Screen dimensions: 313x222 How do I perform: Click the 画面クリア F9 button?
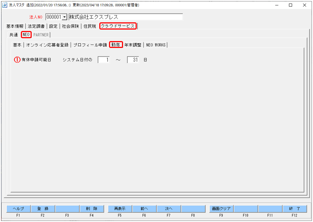coord(221,209)
